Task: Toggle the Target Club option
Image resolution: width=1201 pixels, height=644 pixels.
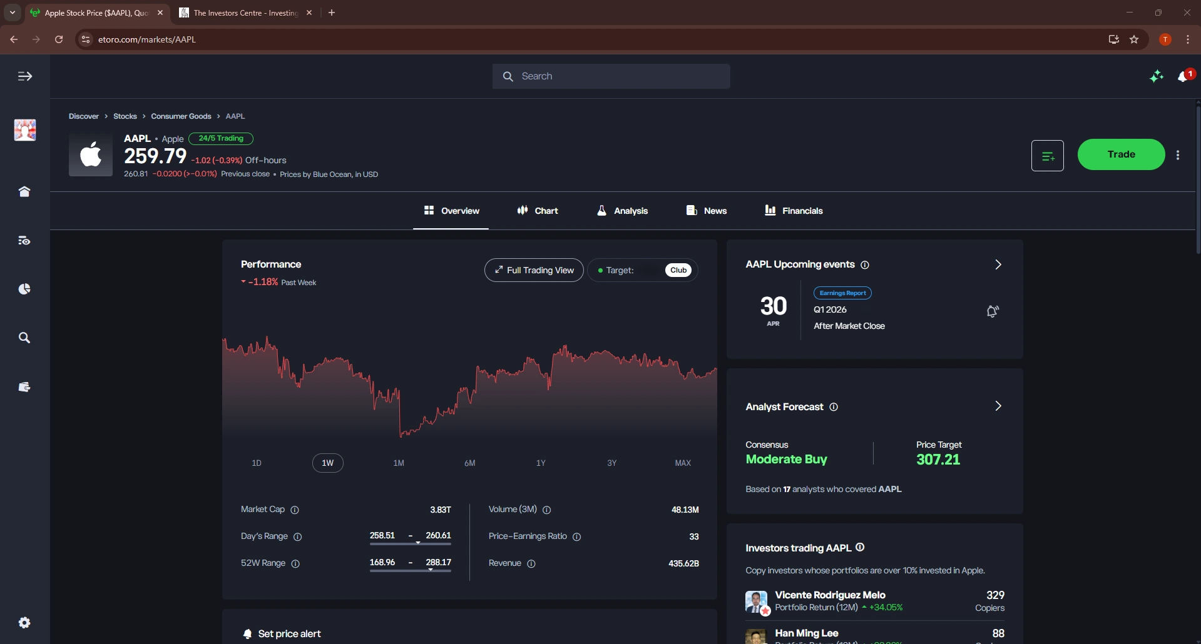Action: point(643,270)
